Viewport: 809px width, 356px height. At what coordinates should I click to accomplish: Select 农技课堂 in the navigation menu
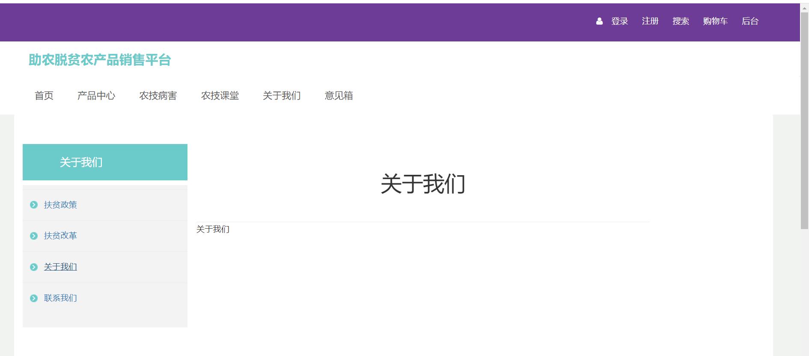point(220,96)
